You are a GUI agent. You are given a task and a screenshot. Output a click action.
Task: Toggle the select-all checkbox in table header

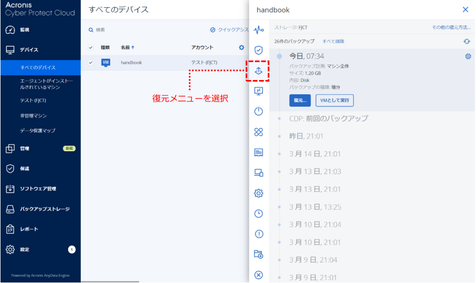point(91,48)
